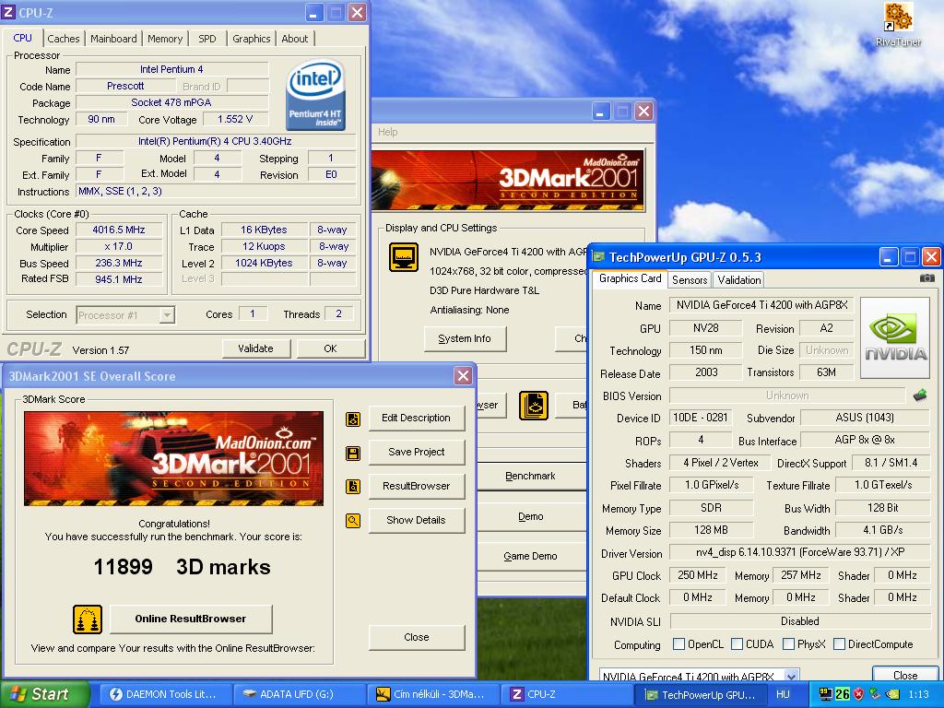The height and width of the screenshot is (708, 944).
Task: Click the Show Details button
Action: (416, 520)
